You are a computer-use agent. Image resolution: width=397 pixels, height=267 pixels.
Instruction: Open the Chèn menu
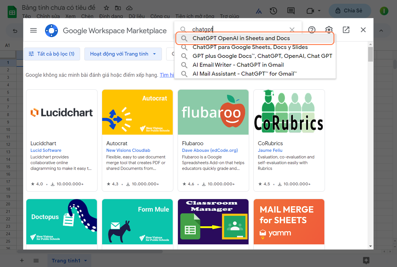click(x=87, y=16)
